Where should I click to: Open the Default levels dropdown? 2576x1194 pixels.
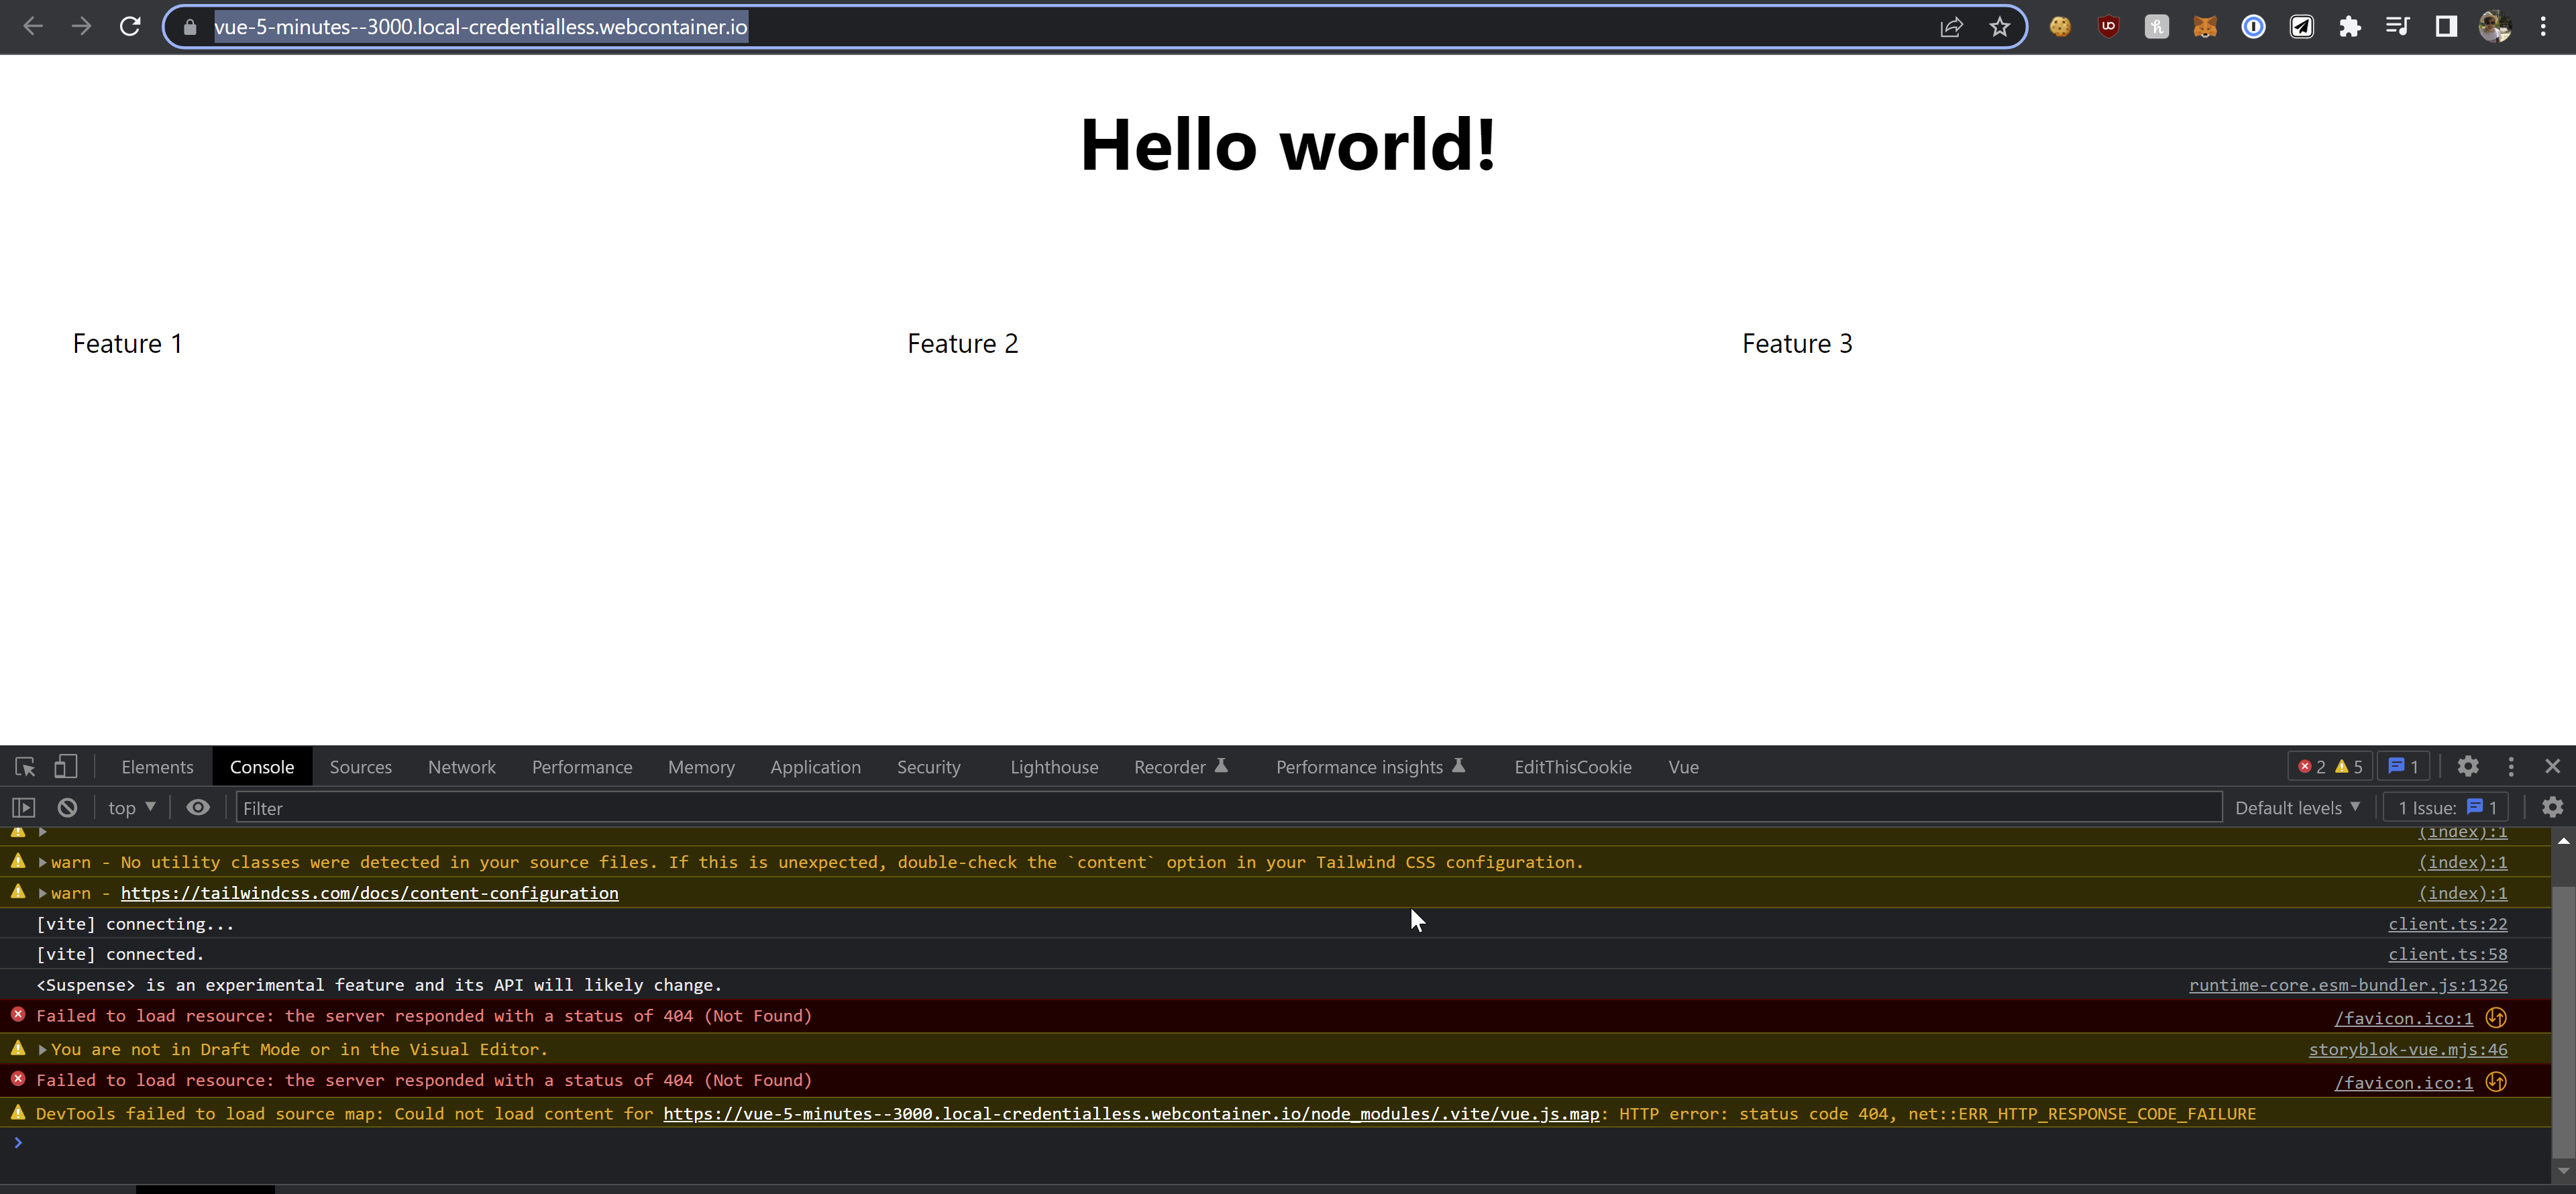[x=2297, y=807]
